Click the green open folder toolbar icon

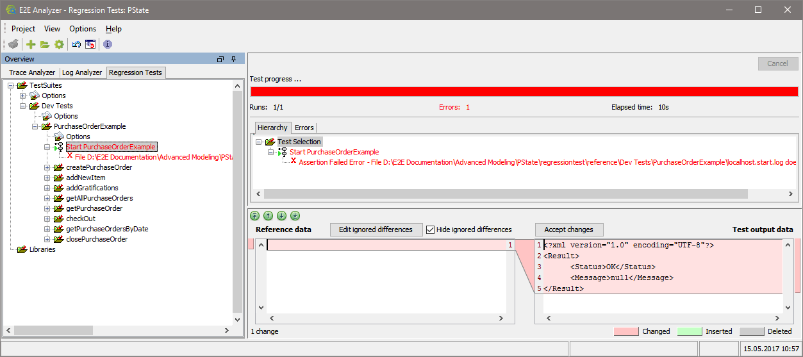point(45,44)
